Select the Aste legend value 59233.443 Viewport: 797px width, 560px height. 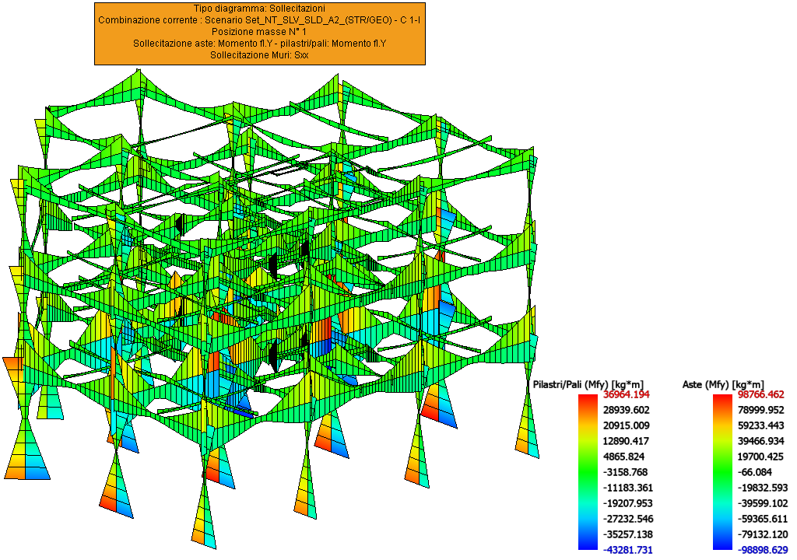click(x=761, y=425)
